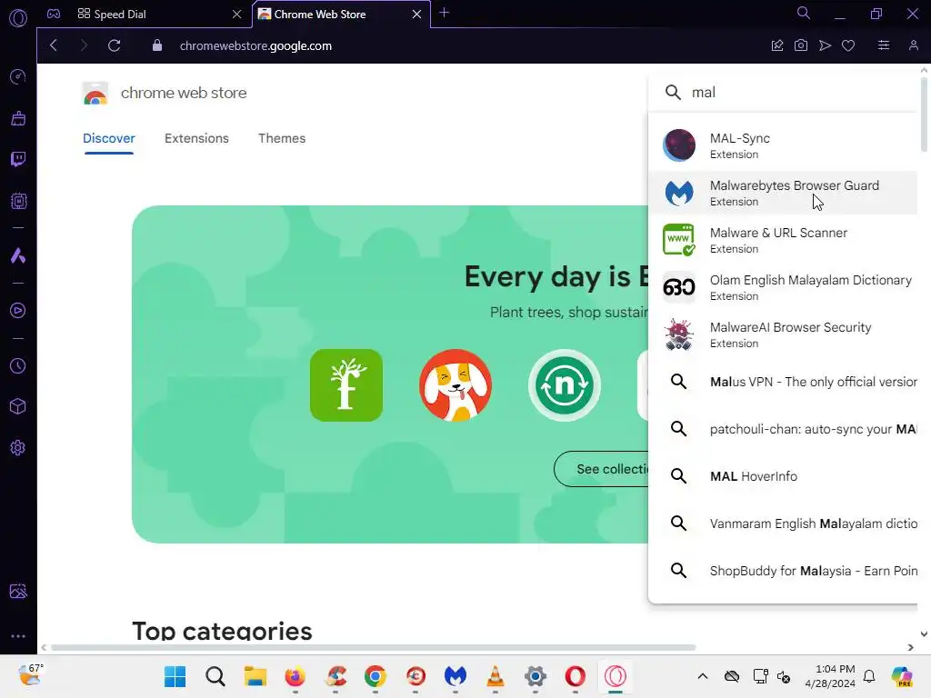
Task: Click the green tree extension thumbnail
Action: (346, 385)
